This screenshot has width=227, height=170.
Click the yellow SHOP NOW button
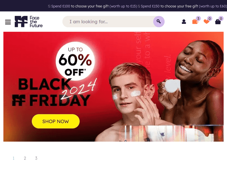56,121
